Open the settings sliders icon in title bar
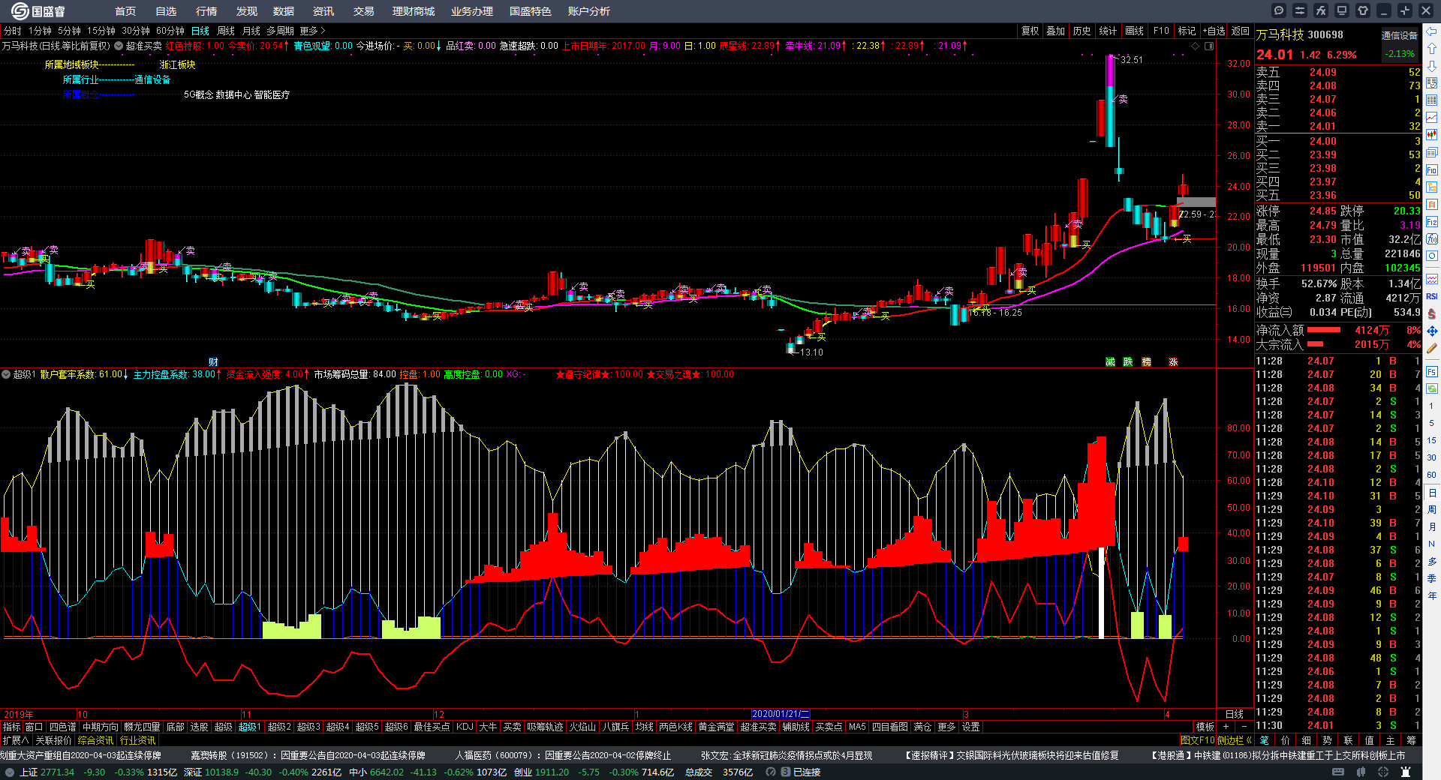 coord(1300,10)
